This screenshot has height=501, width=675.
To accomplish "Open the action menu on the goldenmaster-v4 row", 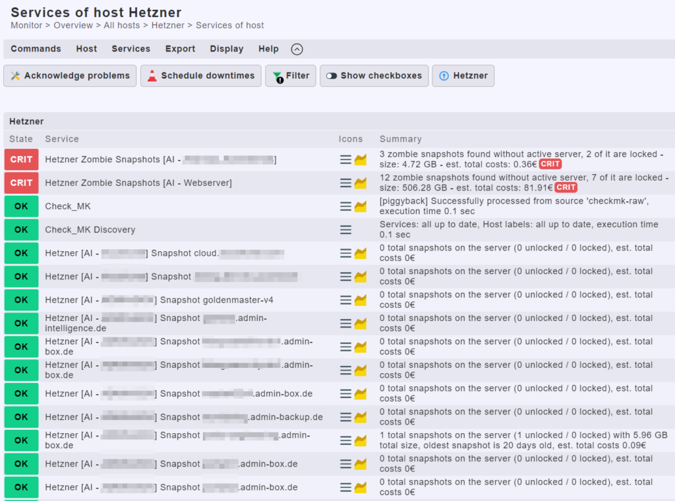I will point(345,299).
